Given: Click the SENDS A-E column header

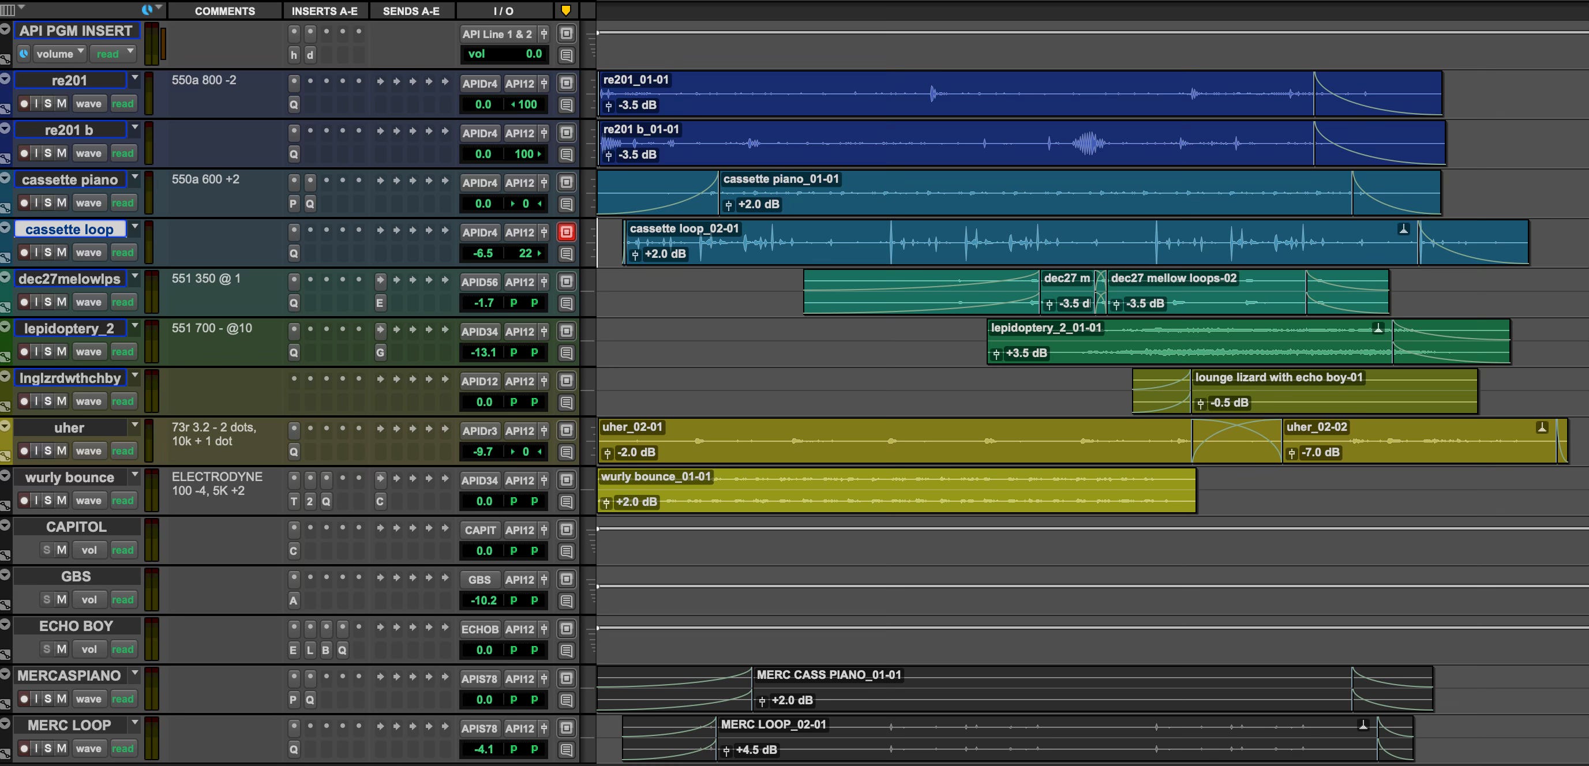Looking at the screenshot, I should [x=411, y=10].
